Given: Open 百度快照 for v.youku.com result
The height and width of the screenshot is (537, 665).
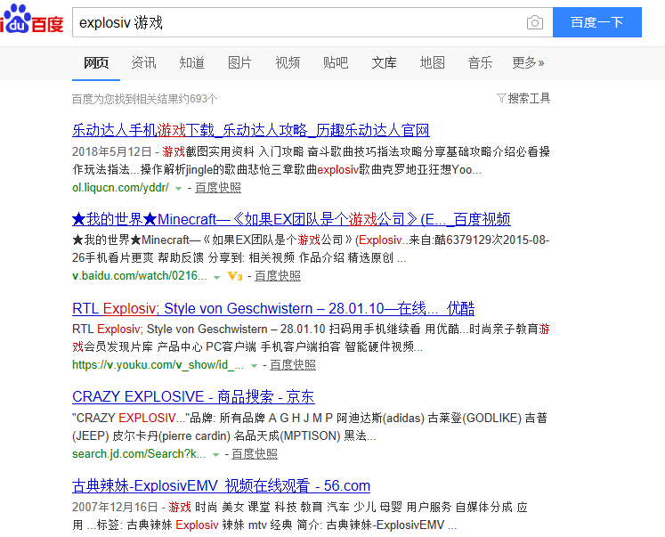Looking at the screenshot, I should coord(293,365).
